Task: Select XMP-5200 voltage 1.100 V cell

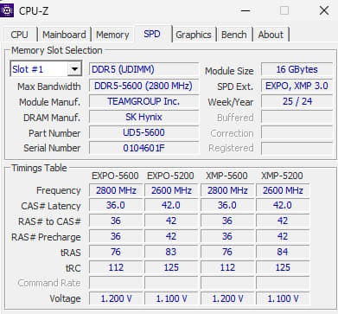Action: pos(283,298)
